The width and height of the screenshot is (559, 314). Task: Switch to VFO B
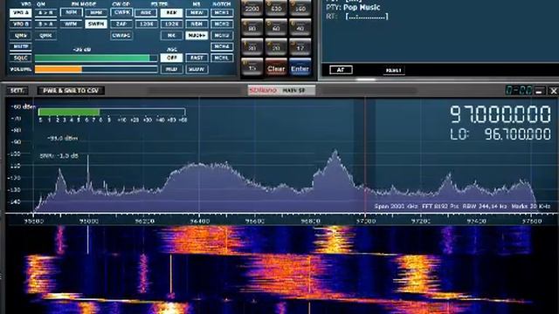[x=21, y=24]
